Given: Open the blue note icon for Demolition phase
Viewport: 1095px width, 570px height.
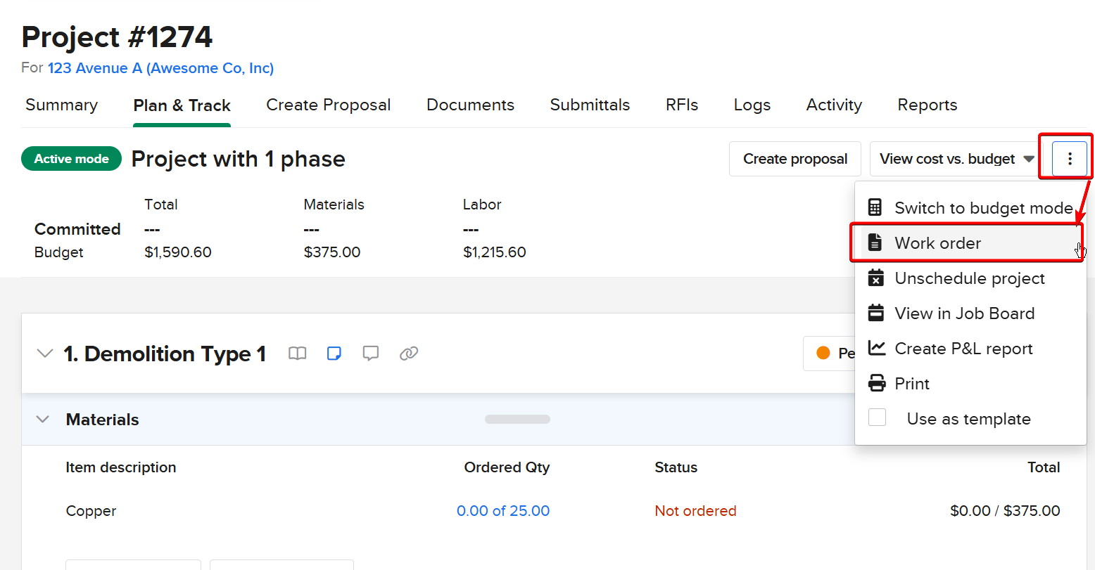Looking at the screenshot, I should tap(334, 354).
